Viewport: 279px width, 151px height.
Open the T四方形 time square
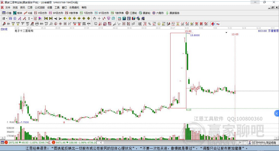point(86,13)
